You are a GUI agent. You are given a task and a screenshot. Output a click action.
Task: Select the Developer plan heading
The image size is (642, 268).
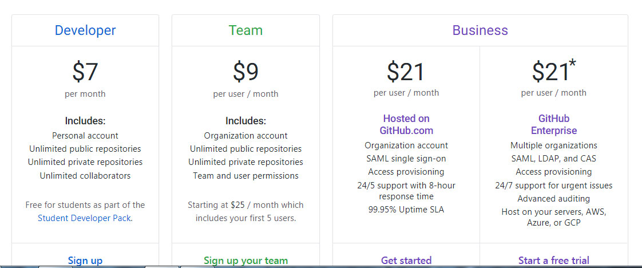pos(85,30)
